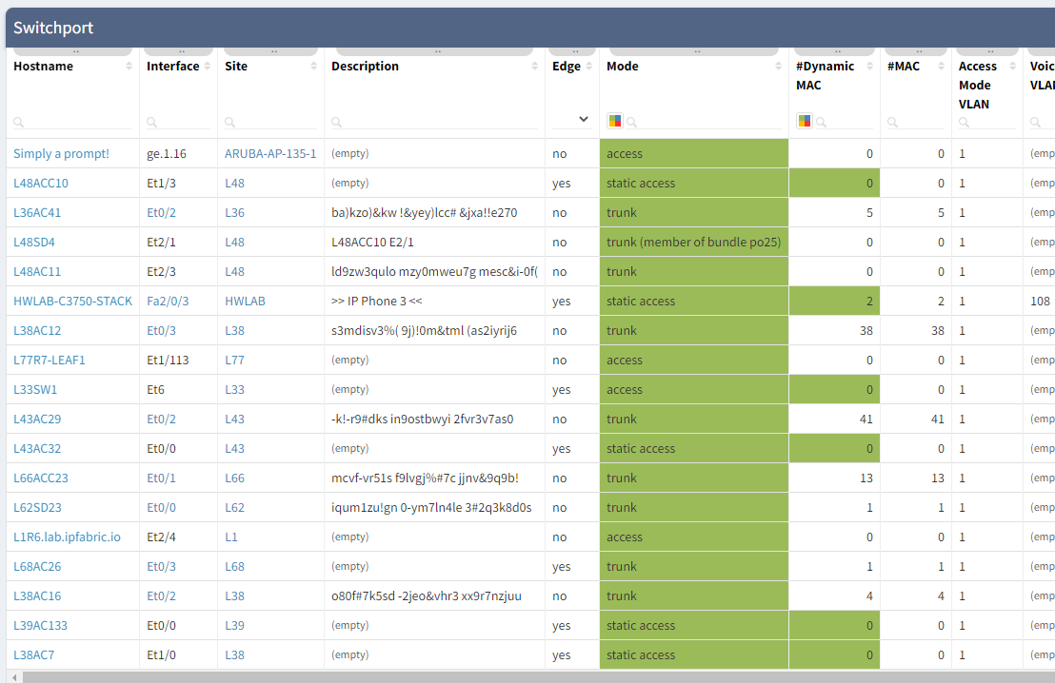Click the Simply a prompt! hostname link

(61, 154)
